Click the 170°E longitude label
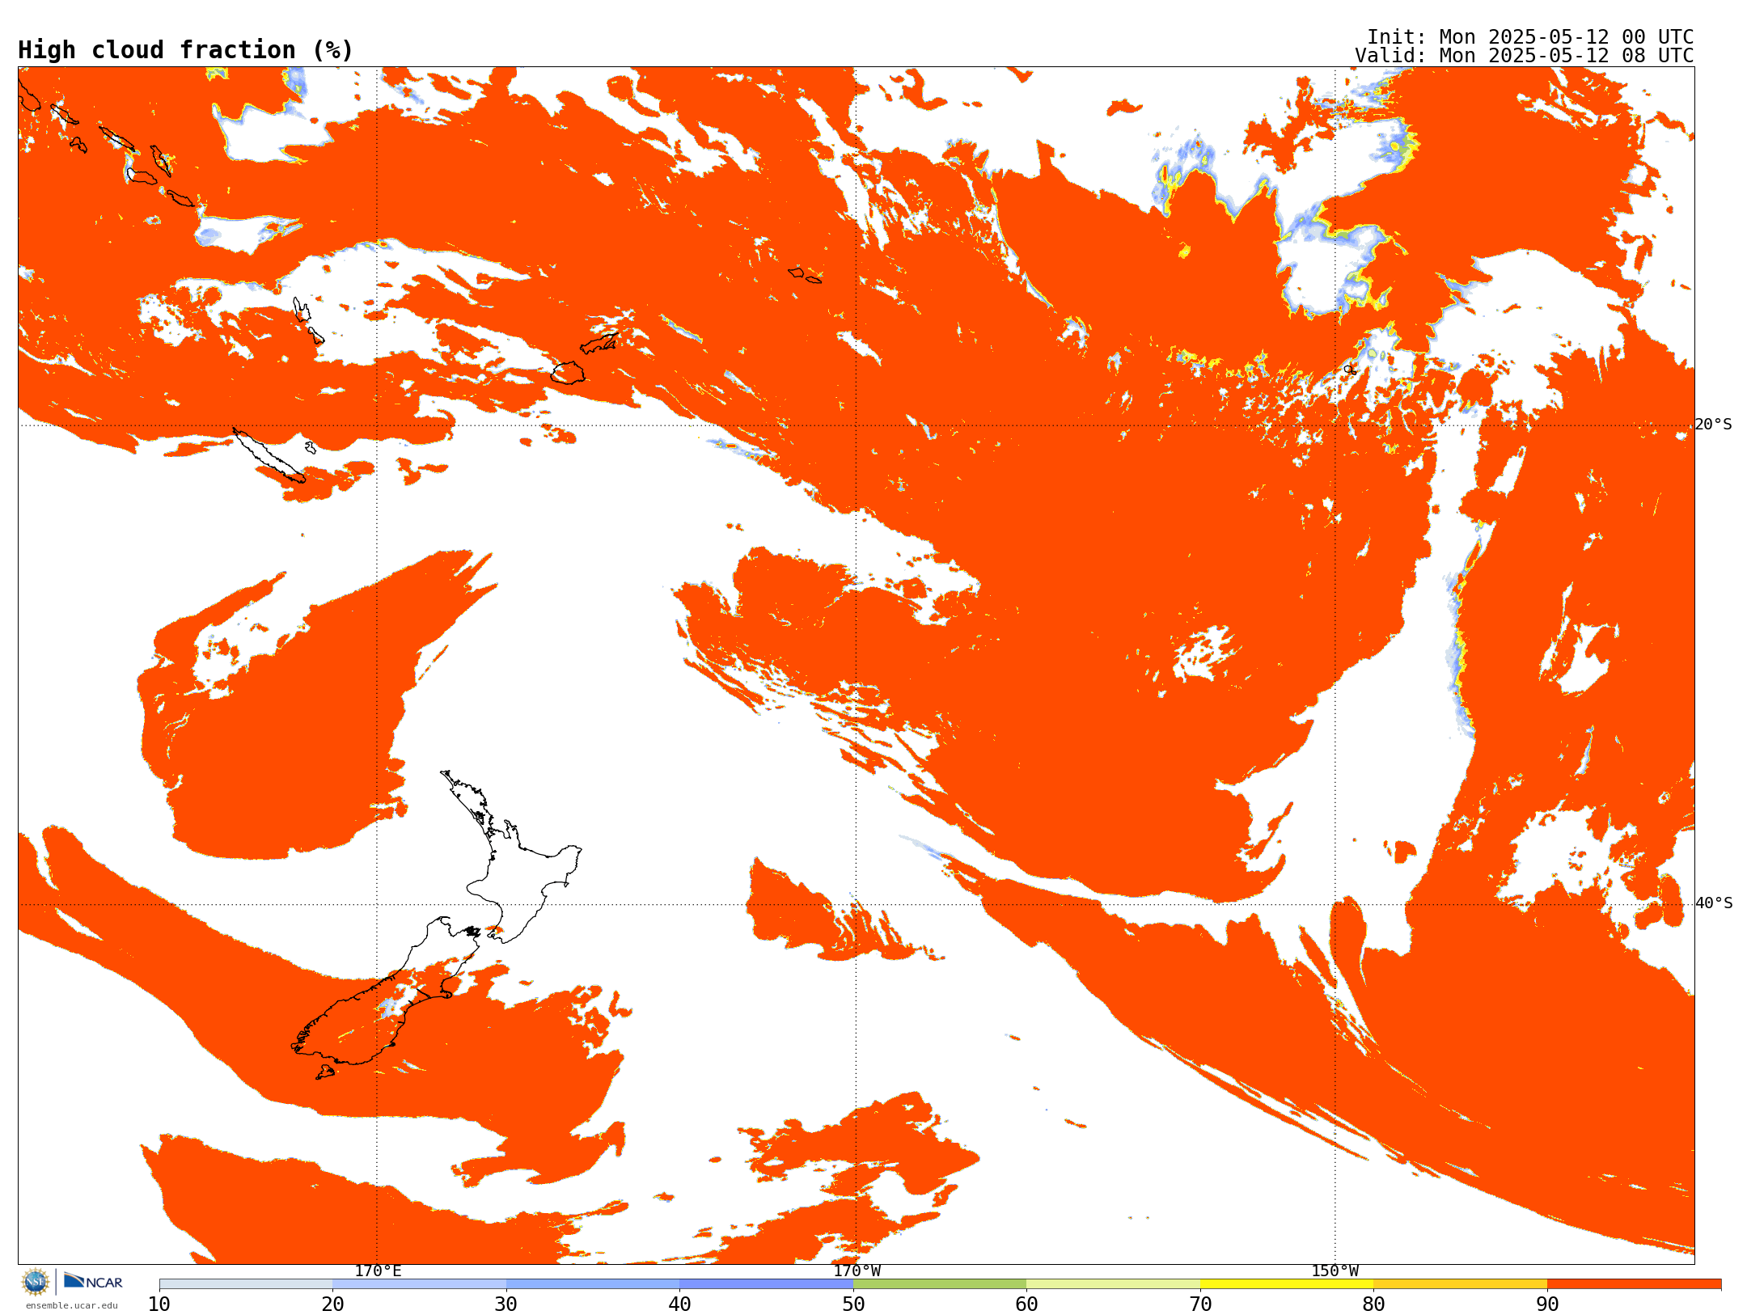 378,1271
